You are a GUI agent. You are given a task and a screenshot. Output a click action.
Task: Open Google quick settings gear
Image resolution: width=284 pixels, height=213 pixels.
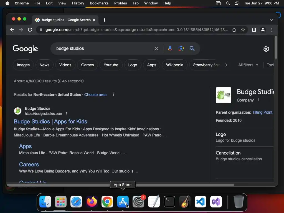pyautogui.click(x=266, y=49)
